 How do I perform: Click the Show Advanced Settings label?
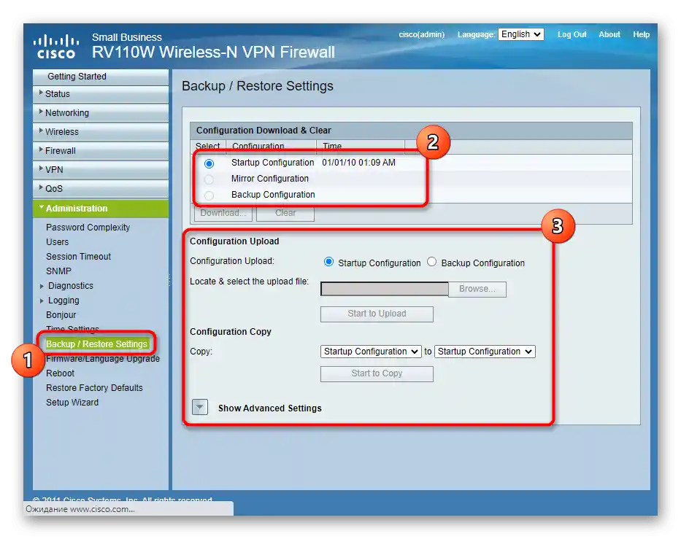(x=270, y=408)
